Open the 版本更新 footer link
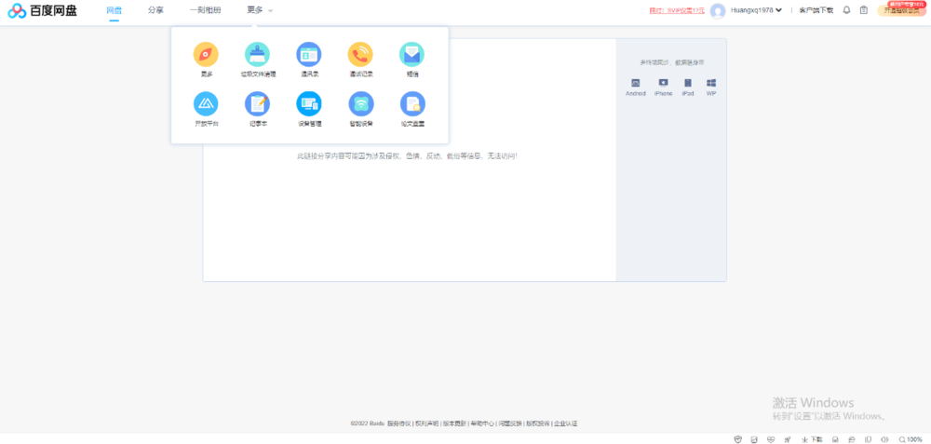This screenshot has height=444, width=931. point(454,424)
